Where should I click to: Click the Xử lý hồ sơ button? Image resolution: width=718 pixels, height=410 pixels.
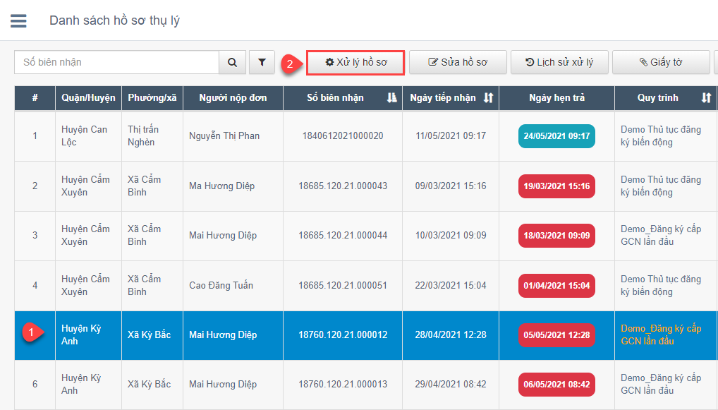355,62
